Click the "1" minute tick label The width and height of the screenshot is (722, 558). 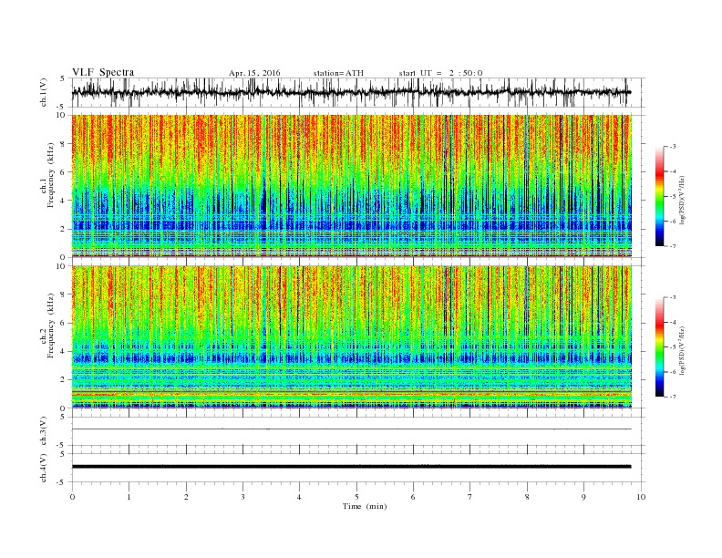point(129,497)
